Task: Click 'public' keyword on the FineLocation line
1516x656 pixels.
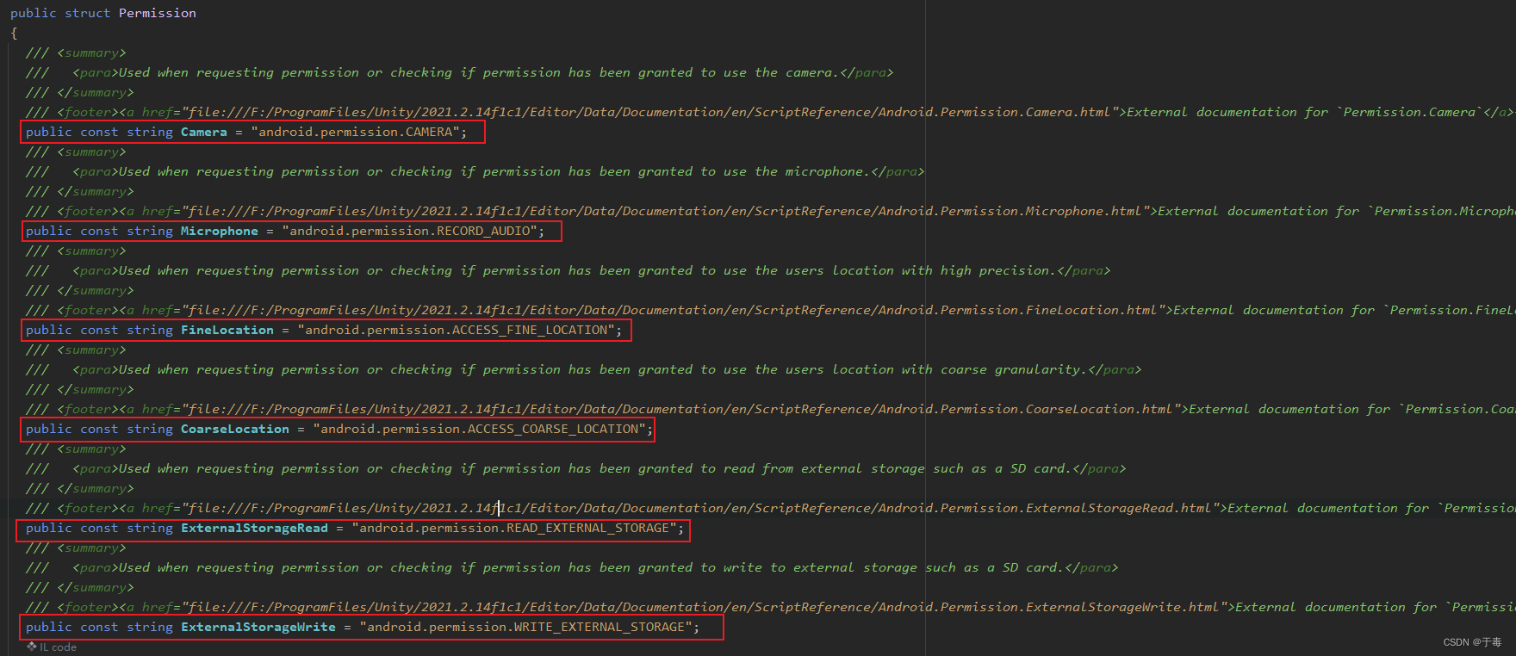Action: (49, 330)
